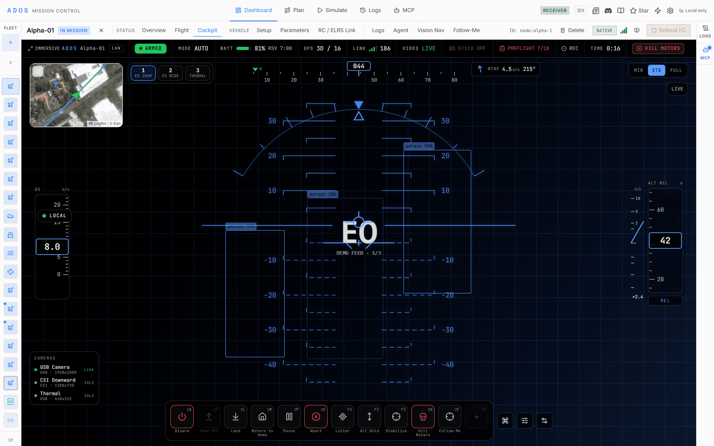Open the Discord icon in header
714x446 pixels.
click(608, 10)
